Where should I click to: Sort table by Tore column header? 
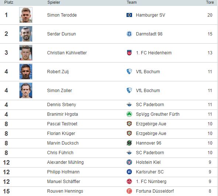click(210, 2)
